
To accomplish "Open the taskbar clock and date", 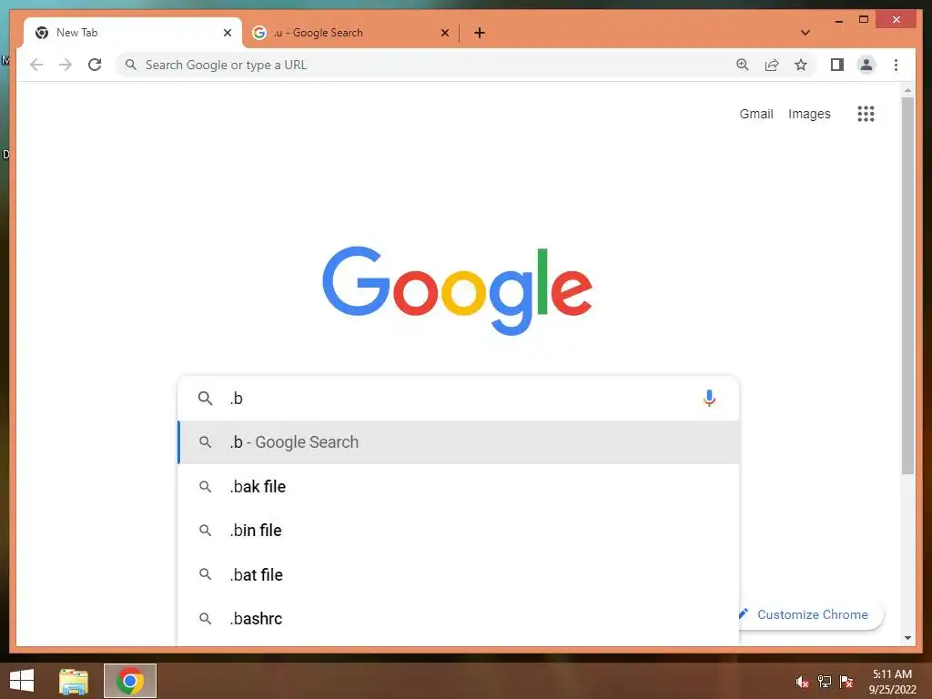I will [892, 682].
